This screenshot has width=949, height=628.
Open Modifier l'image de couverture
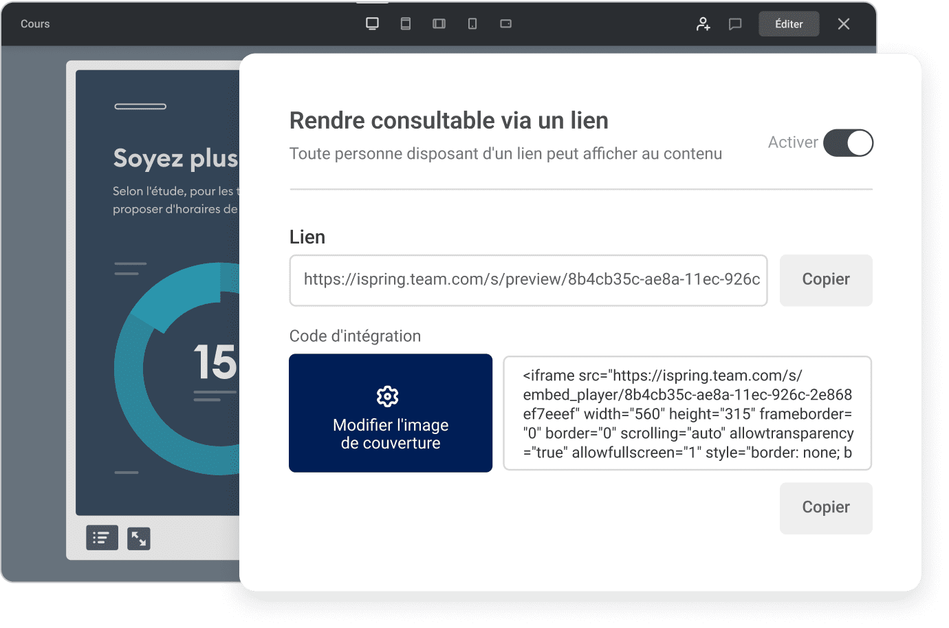point(390,433)
